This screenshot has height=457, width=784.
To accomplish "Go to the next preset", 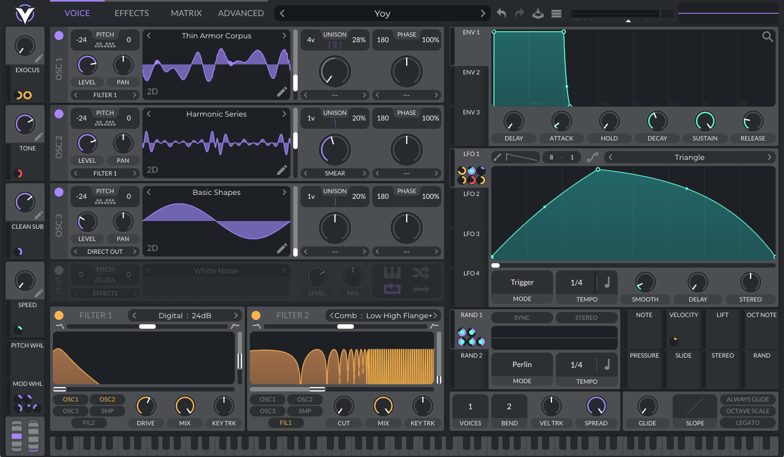I will click(x=483, y=13).
